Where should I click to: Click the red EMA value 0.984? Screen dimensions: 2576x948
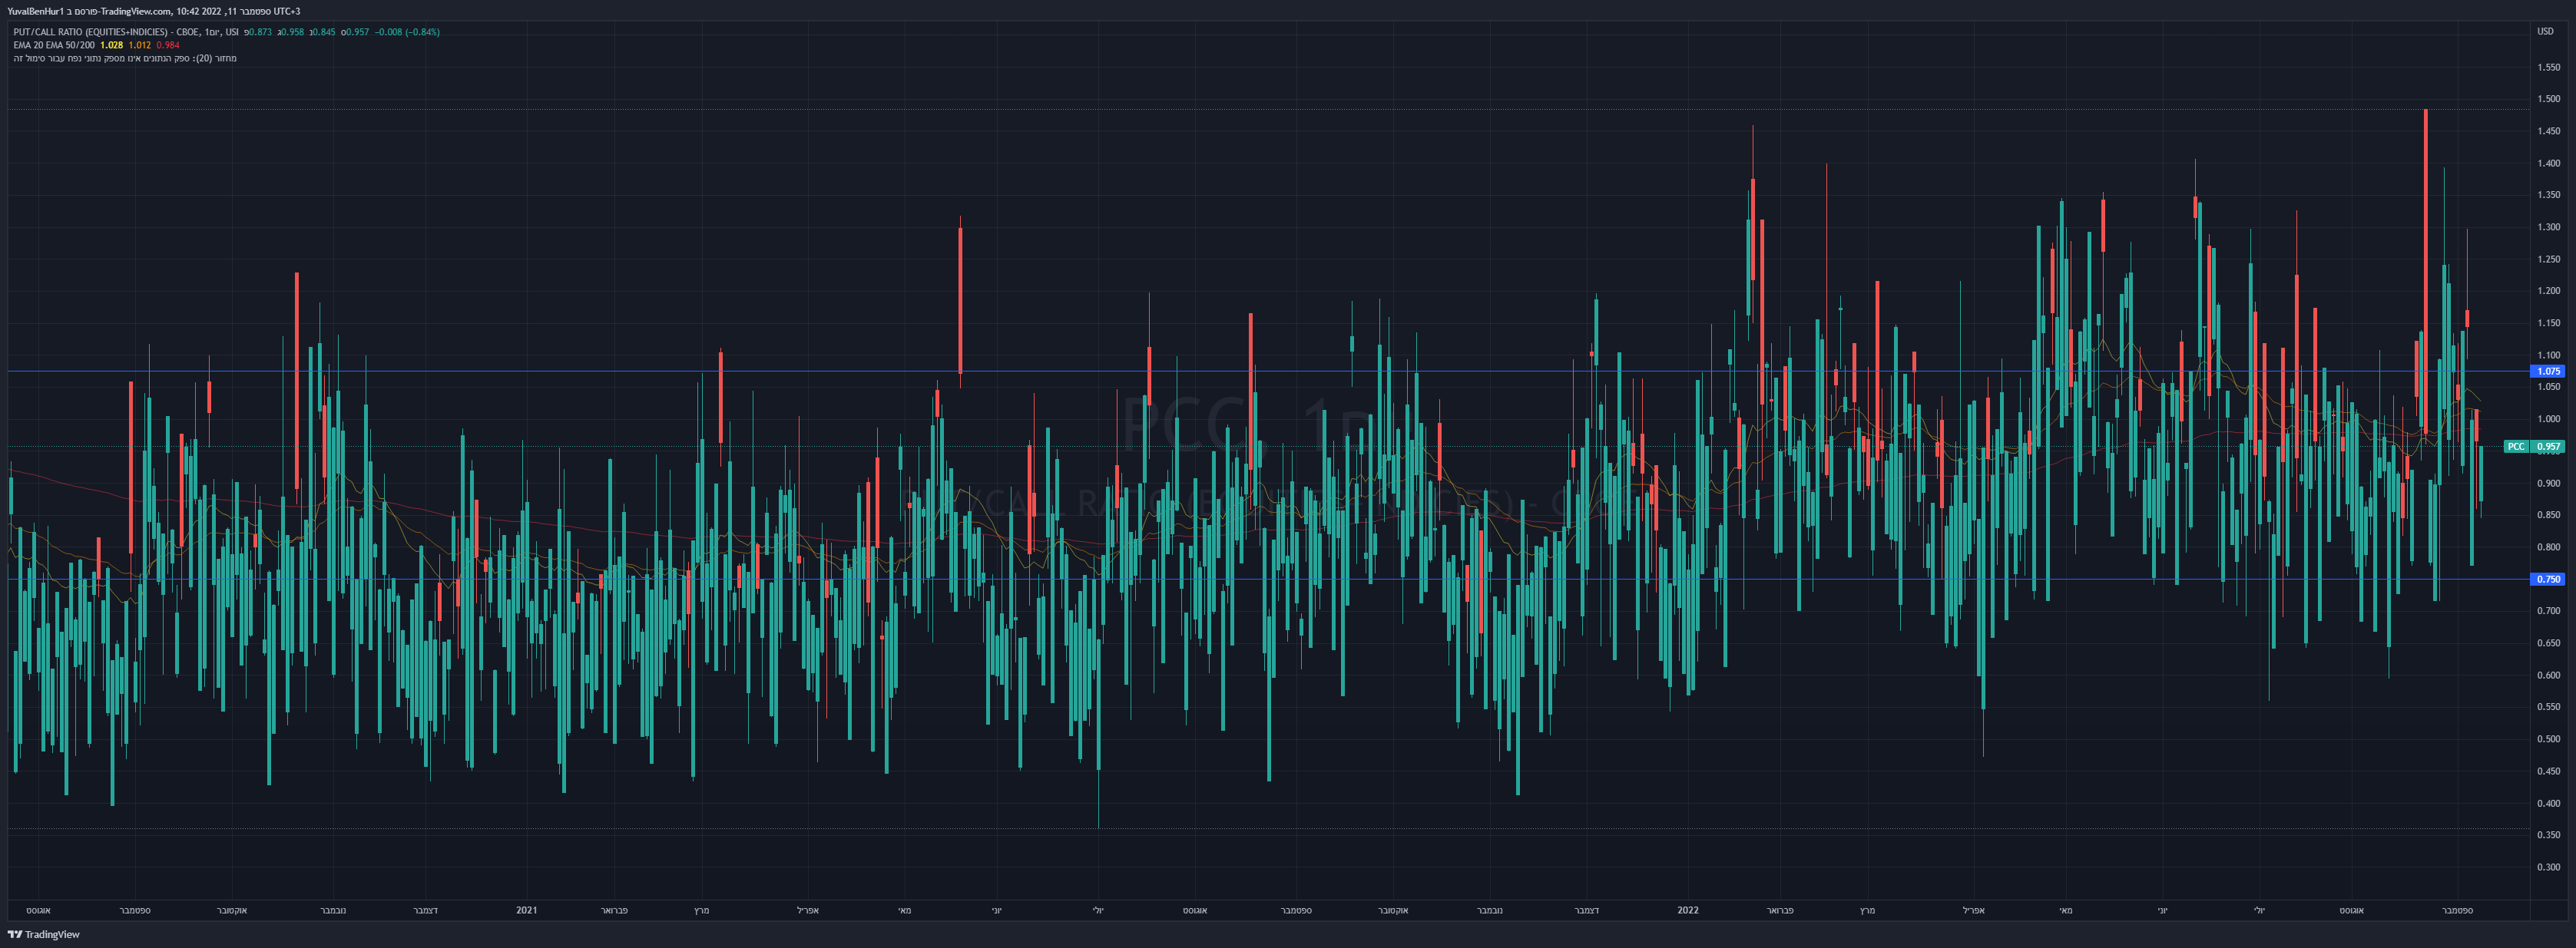click(x=168, y=45)
